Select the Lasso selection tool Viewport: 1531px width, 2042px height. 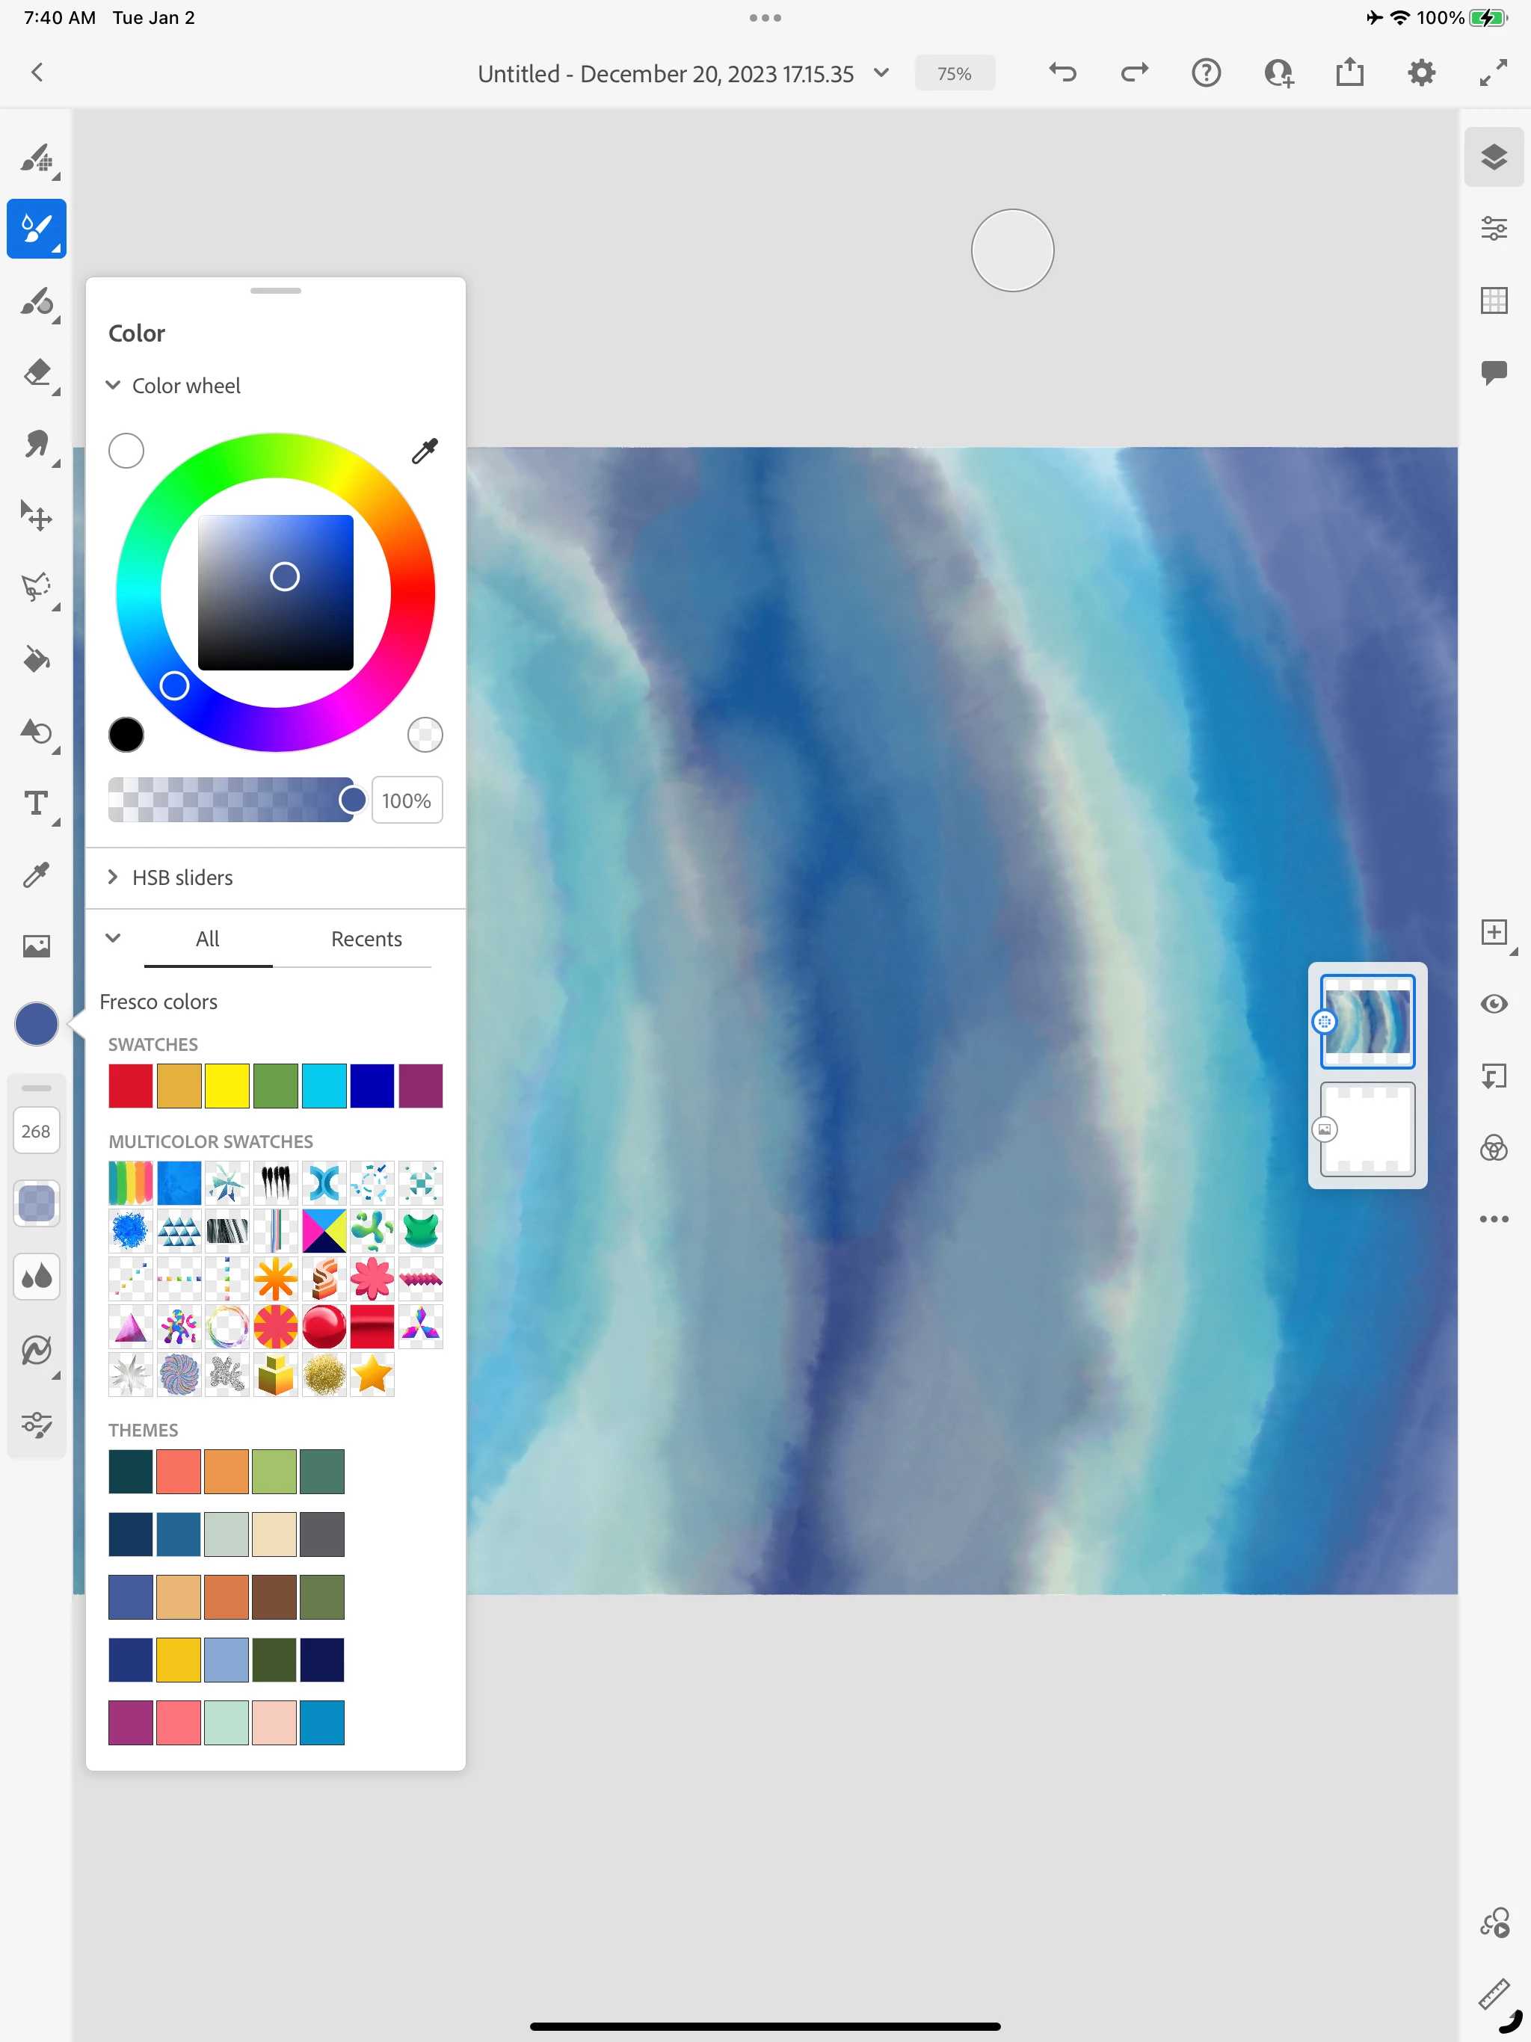click(36, 587)
